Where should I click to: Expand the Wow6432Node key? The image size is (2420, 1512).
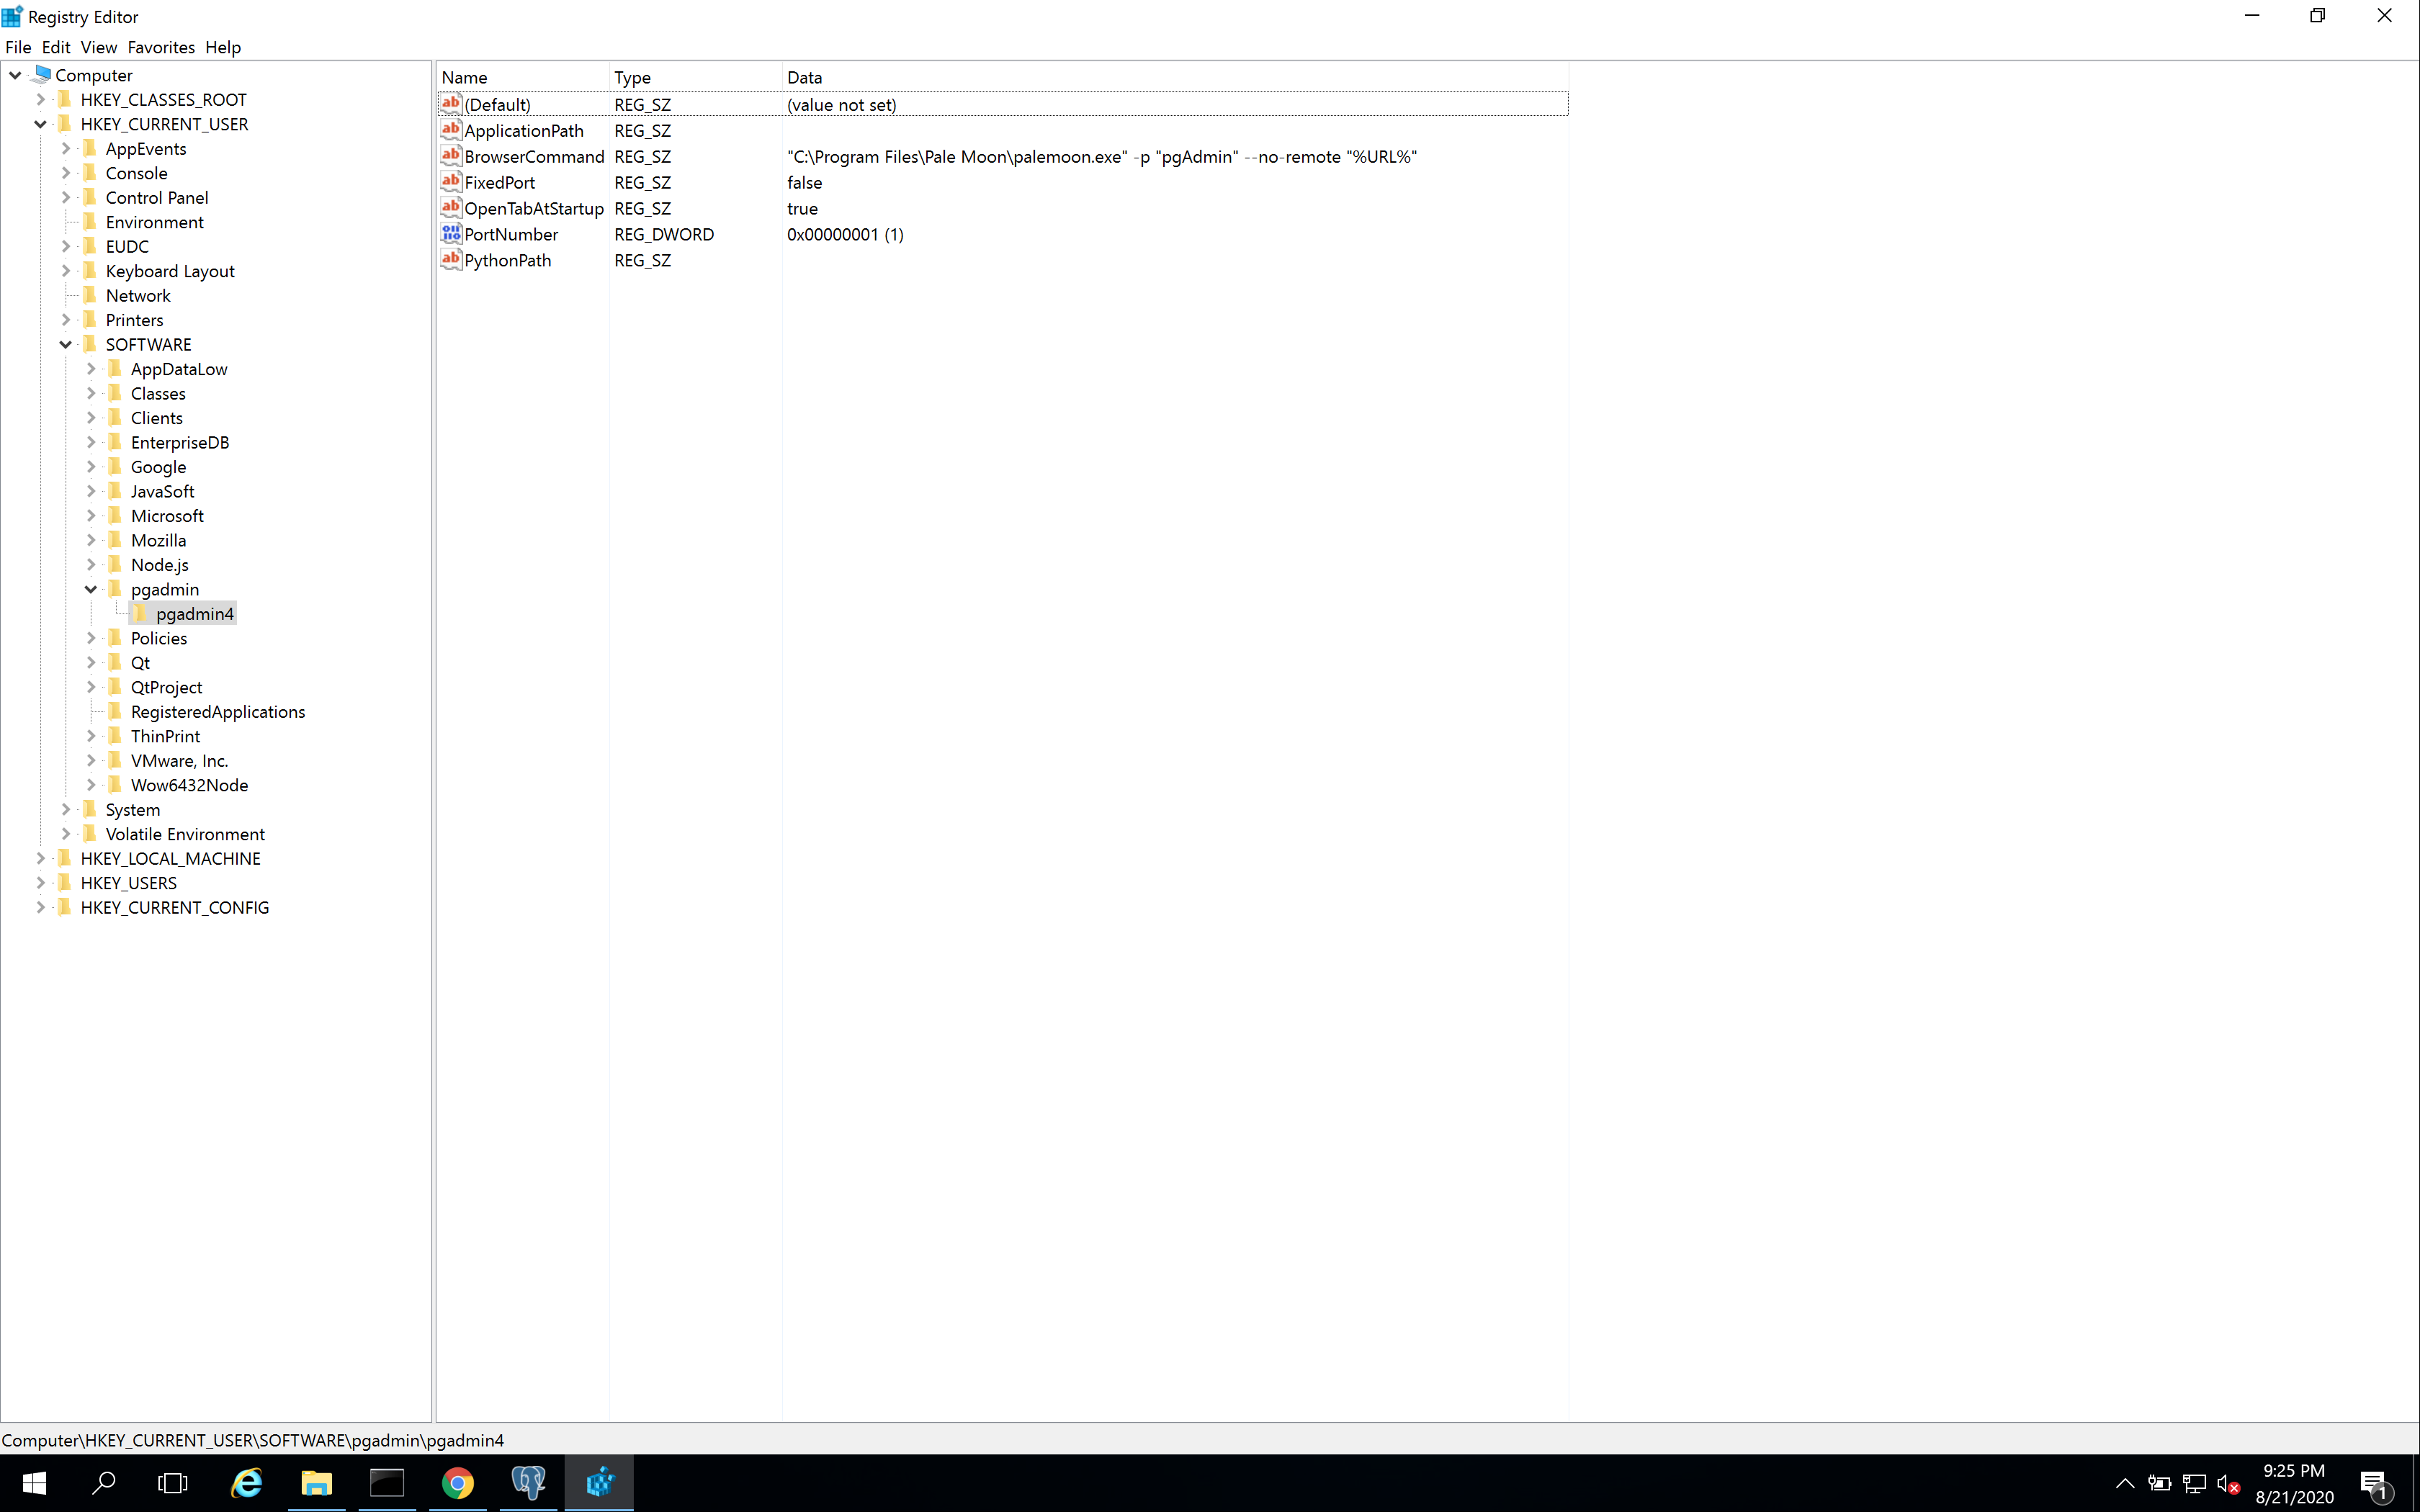pos(91,785)
